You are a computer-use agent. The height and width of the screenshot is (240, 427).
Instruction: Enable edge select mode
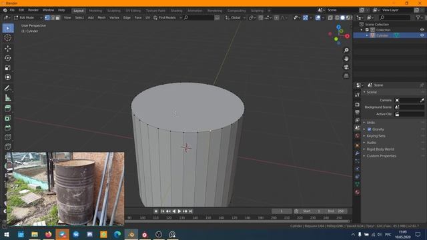pyautogui.click(x=52, y=18)
